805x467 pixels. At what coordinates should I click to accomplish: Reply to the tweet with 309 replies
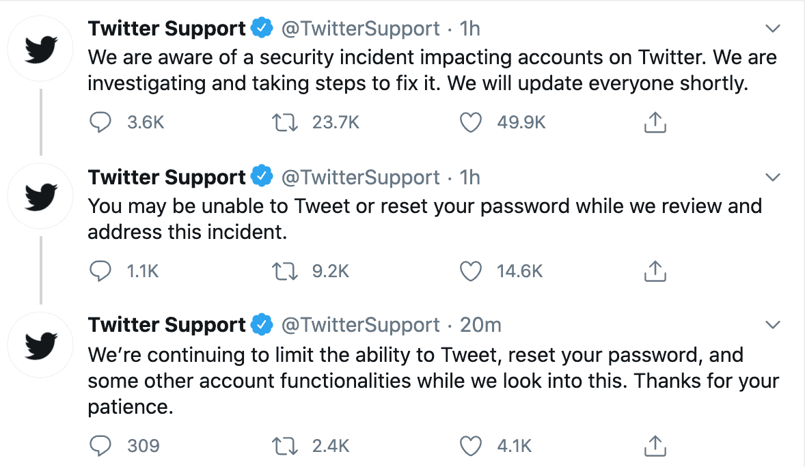(x=100, y=446)
